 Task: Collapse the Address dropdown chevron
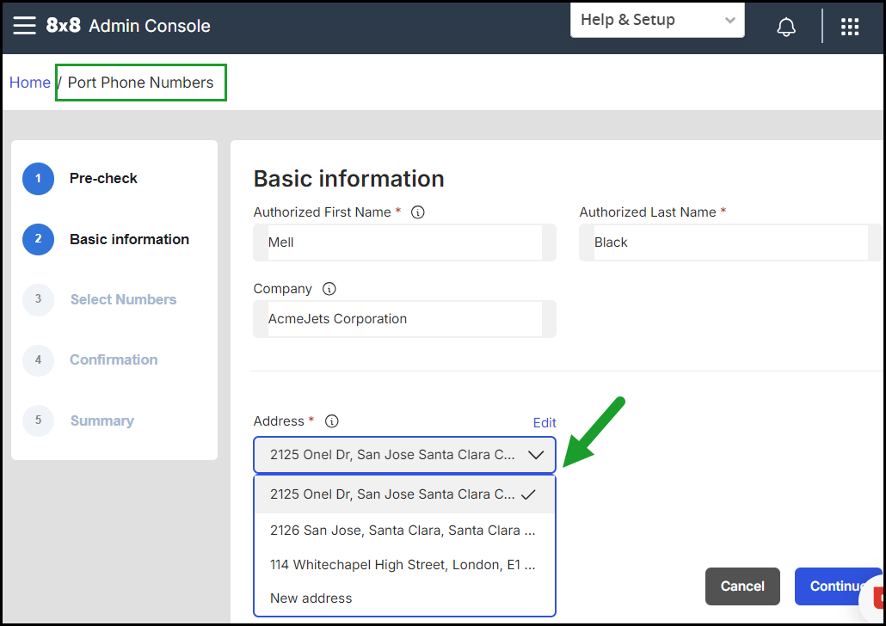coord(536,455)
